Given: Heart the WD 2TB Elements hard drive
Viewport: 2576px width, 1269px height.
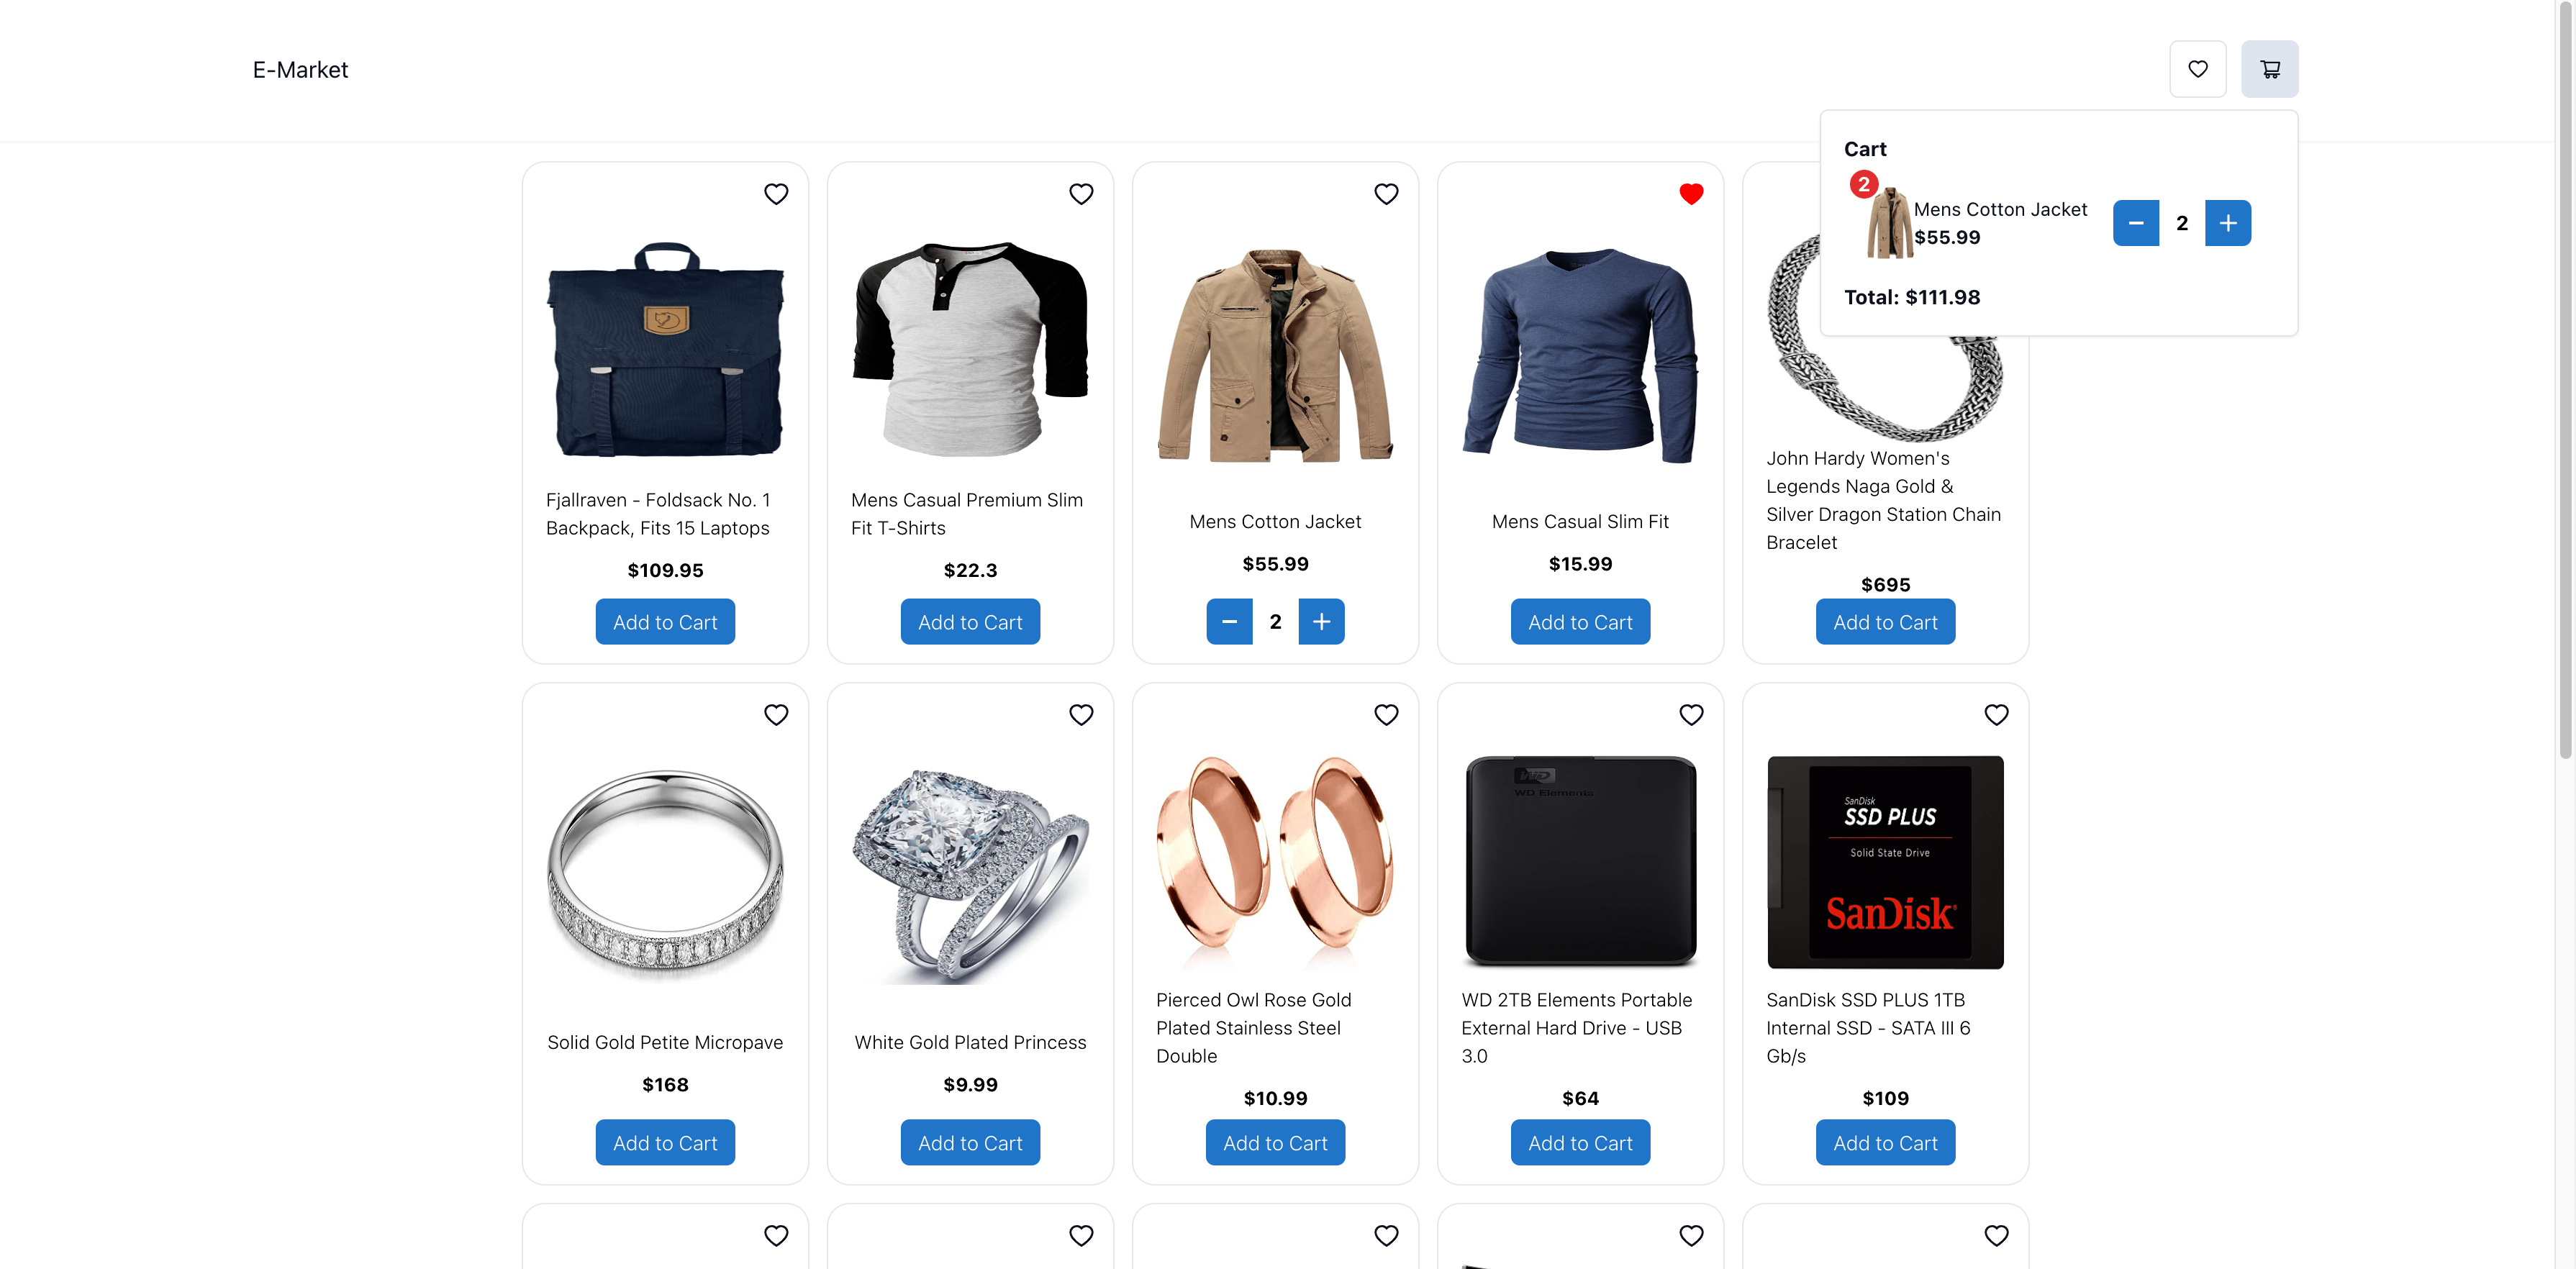Looking at the screenshot, I should click(1691, 715).
